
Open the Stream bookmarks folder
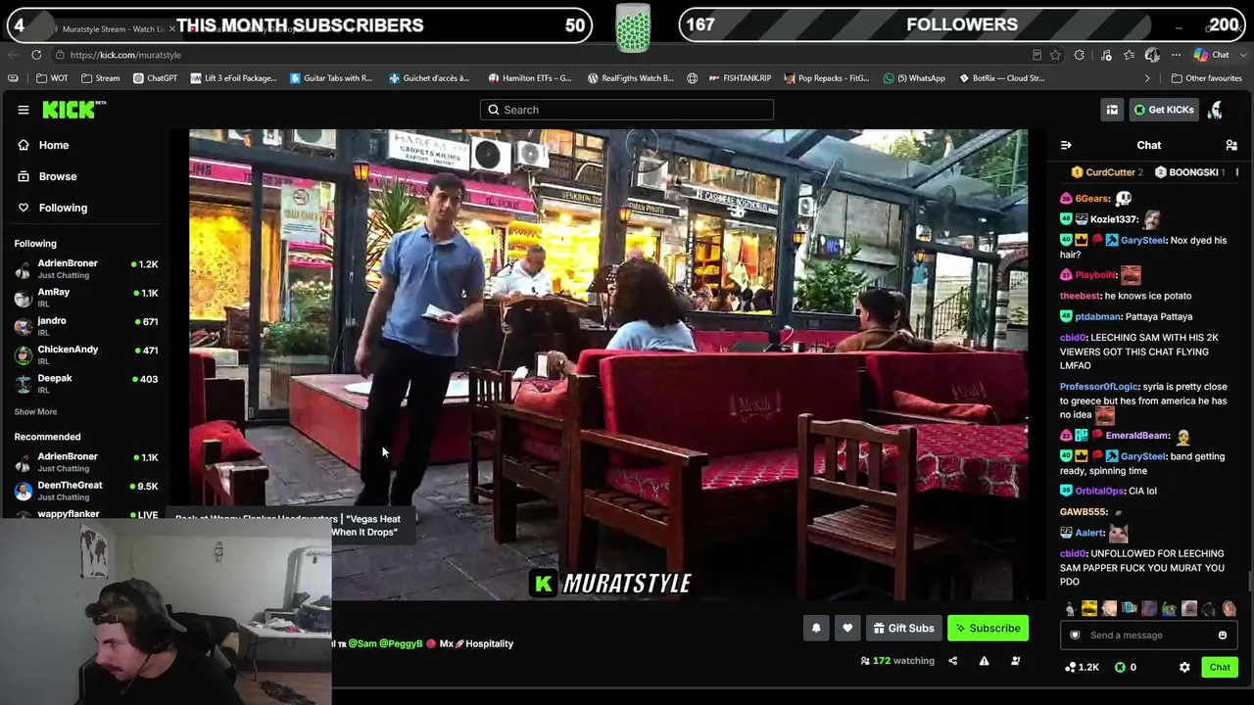[100, 78]
